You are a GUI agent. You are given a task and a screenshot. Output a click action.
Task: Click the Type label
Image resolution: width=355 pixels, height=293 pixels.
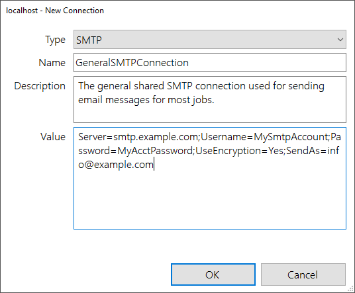[x=55, y=40]
